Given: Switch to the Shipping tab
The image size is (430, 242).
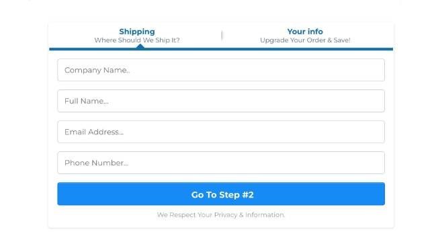Looking at the screenshot, I should click(137, 32).
